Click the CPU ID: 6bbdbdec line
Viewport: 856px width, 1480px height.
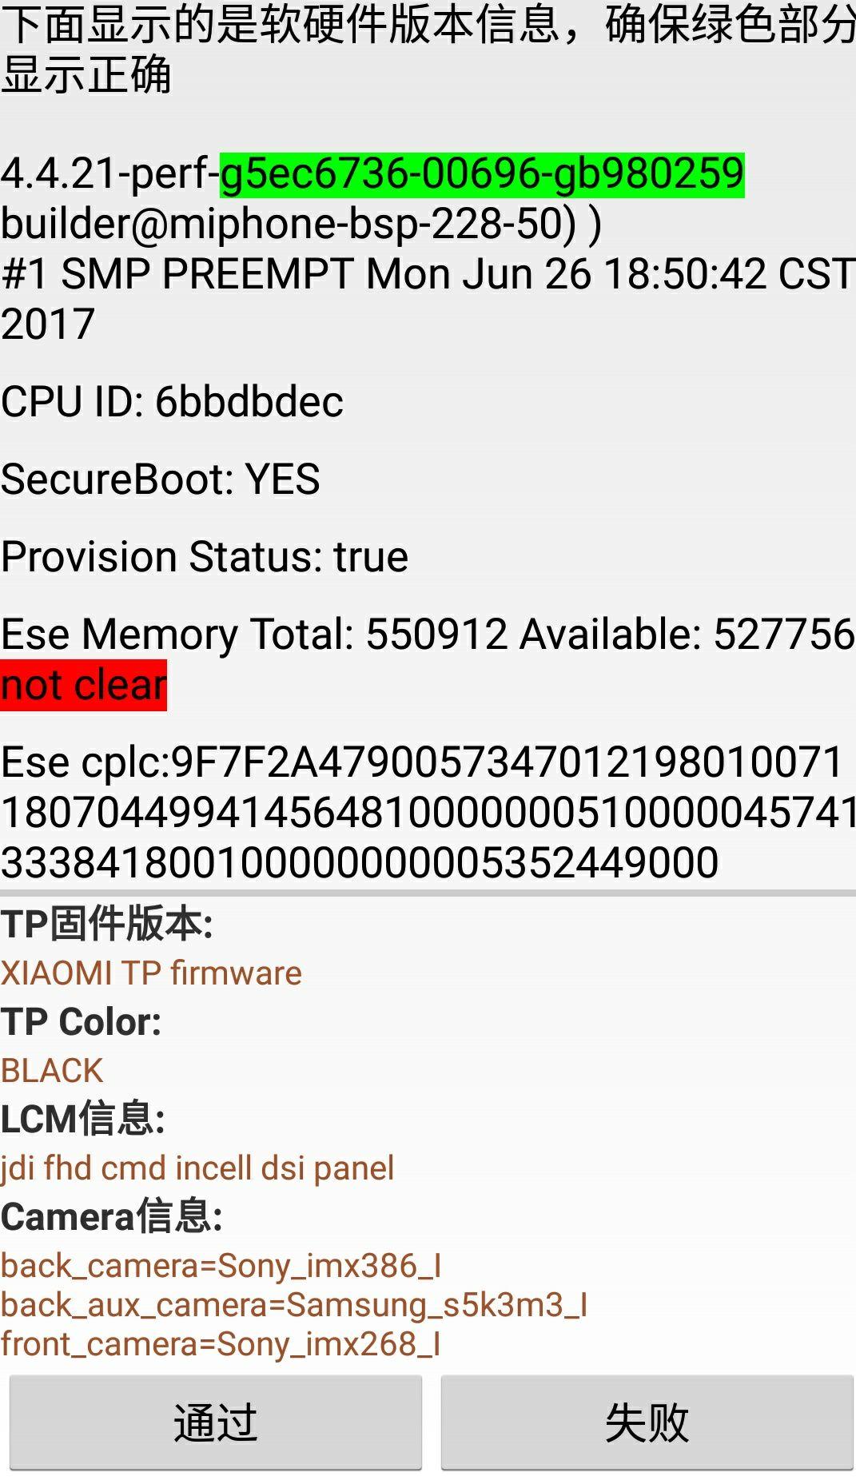(x=172, y=401)
